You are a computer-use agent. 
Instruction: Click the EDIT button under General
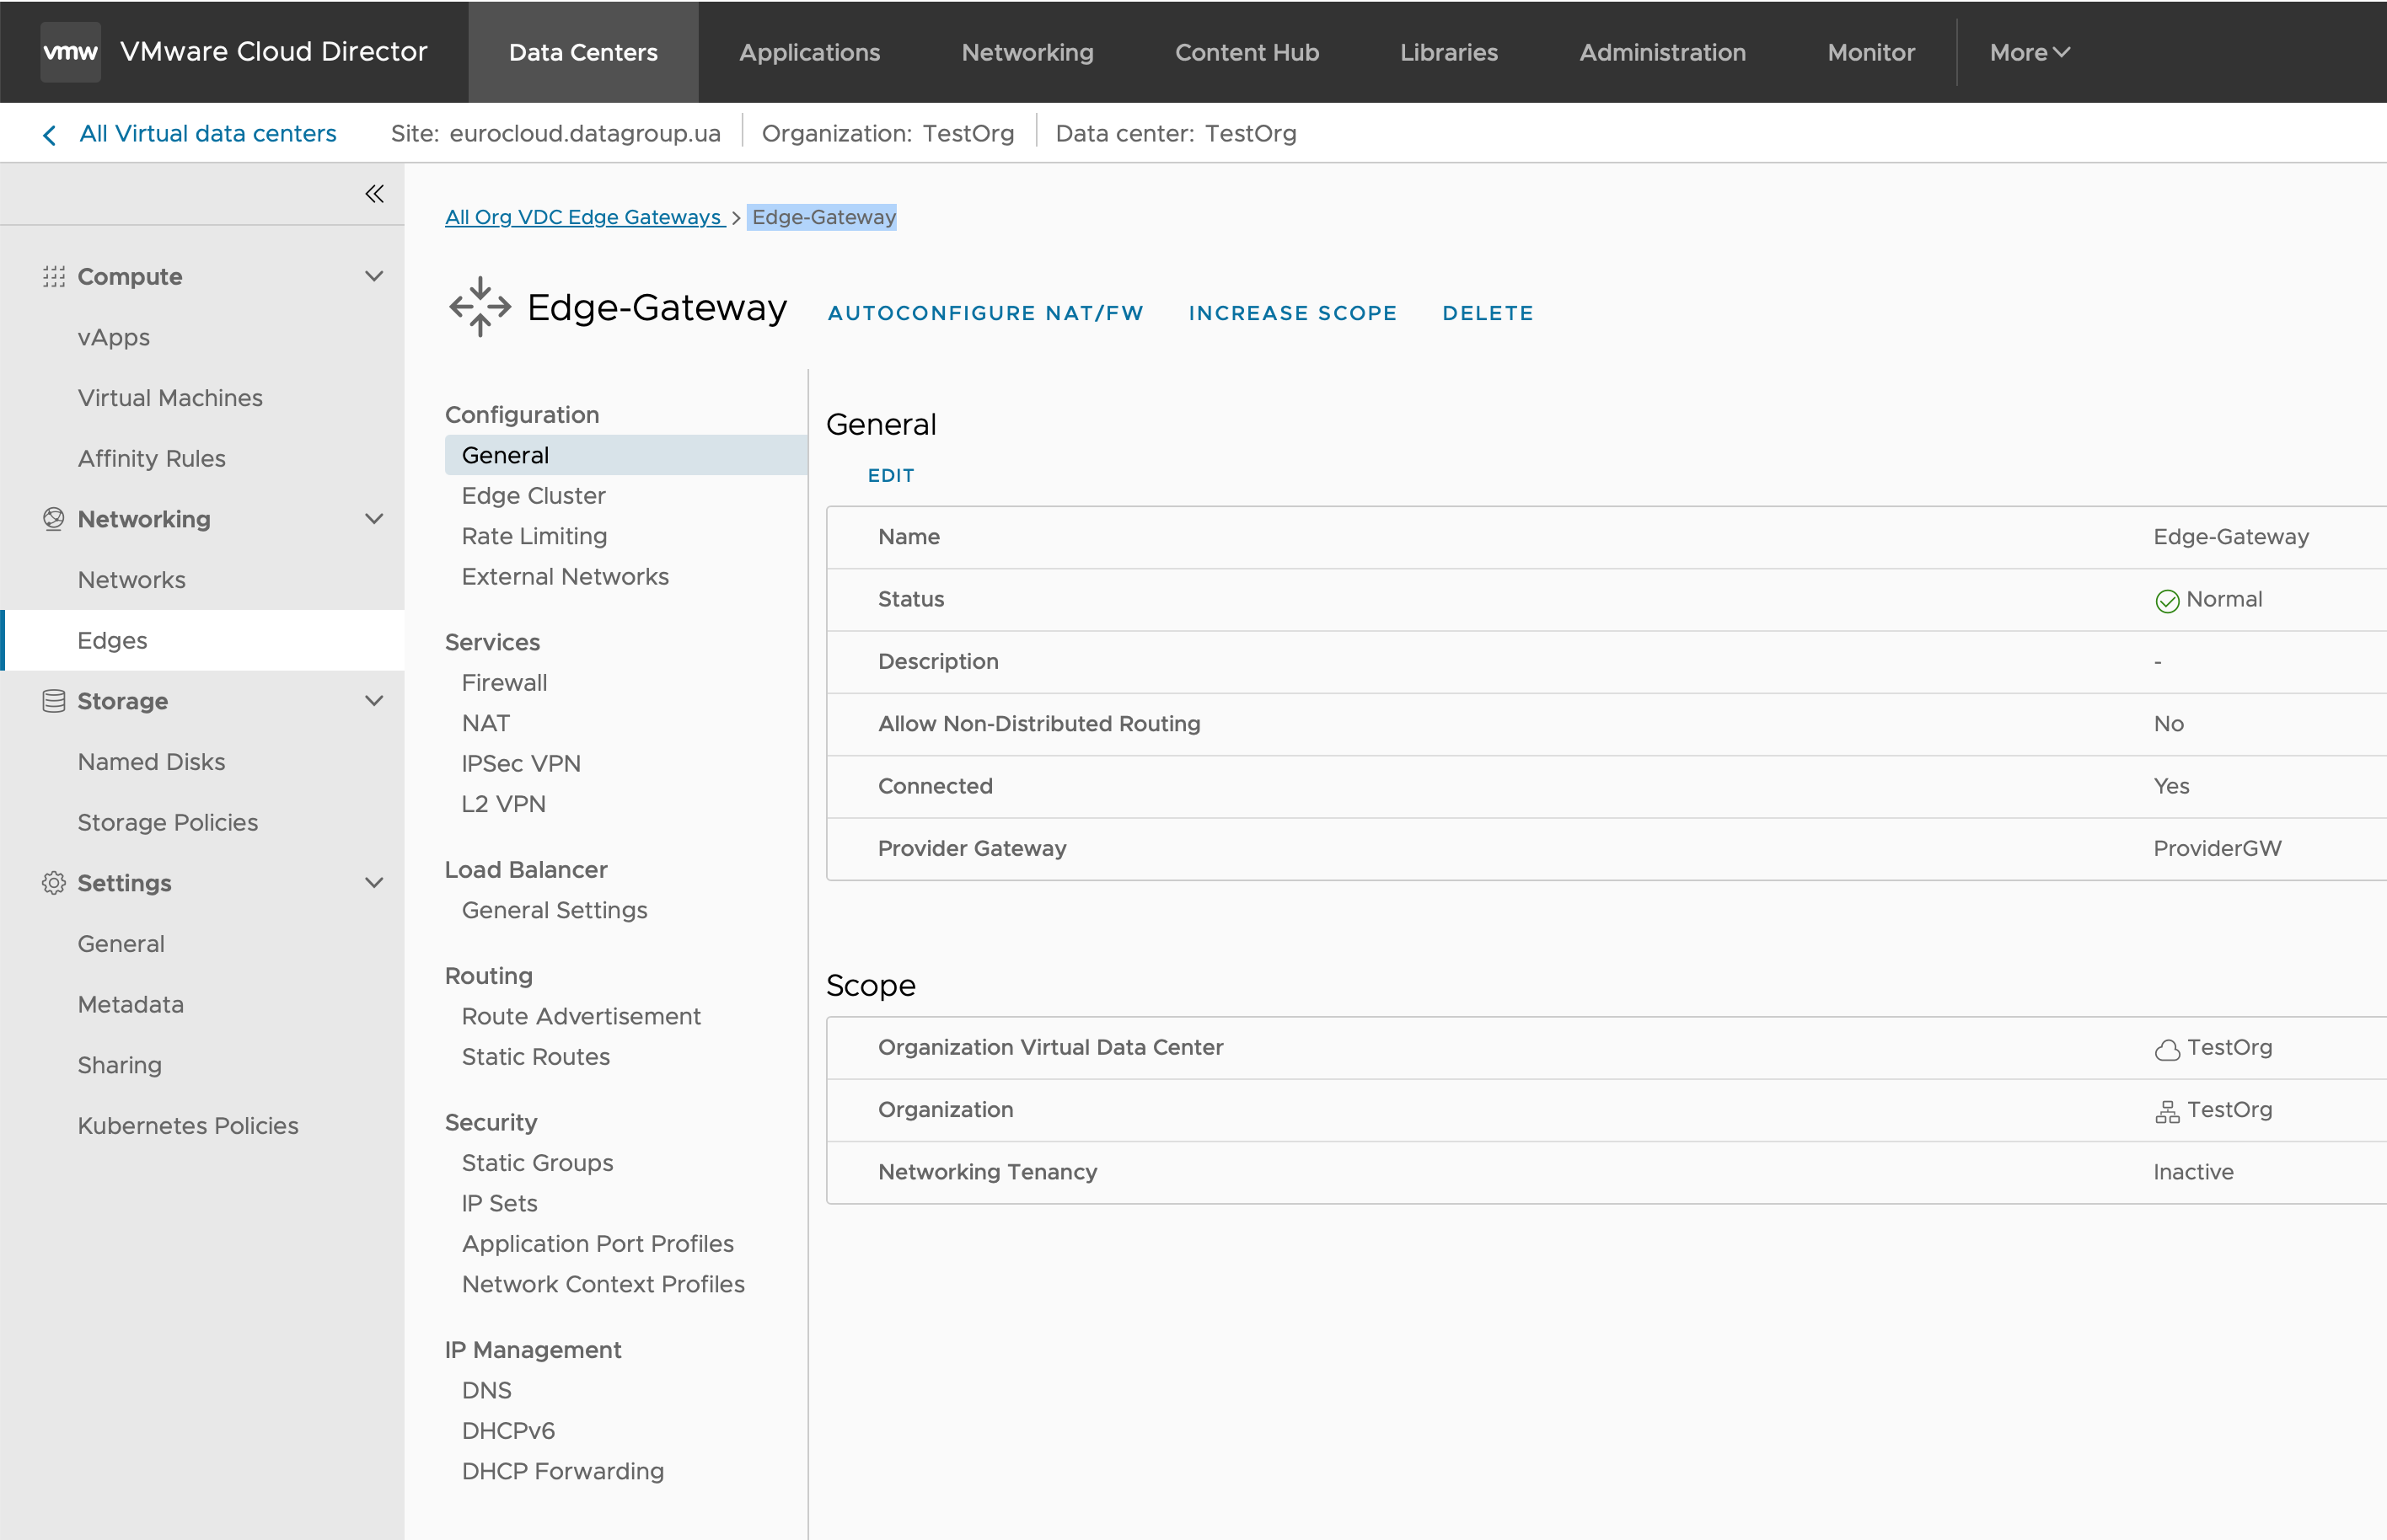pos(890,476)
